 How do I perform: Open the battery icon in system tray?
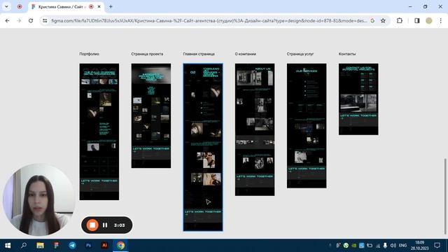(x=370, y=246)
